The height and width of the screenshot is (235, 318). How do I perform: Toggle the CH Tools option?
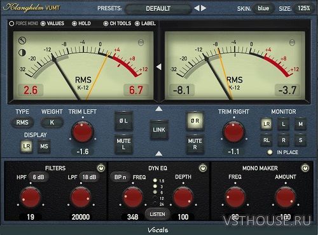[x=117, y=23]
